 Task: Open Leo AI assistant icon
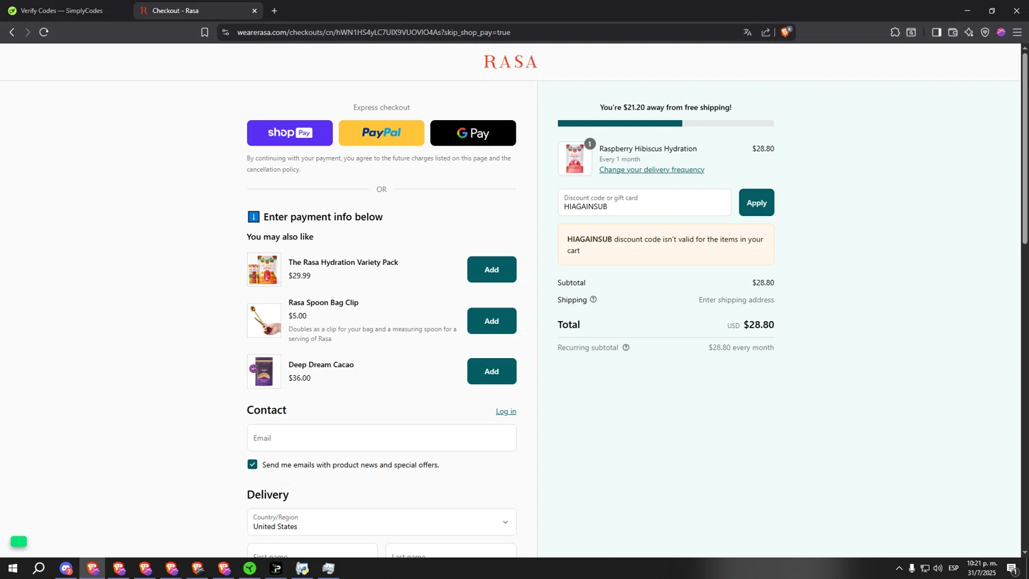[969, 32]
